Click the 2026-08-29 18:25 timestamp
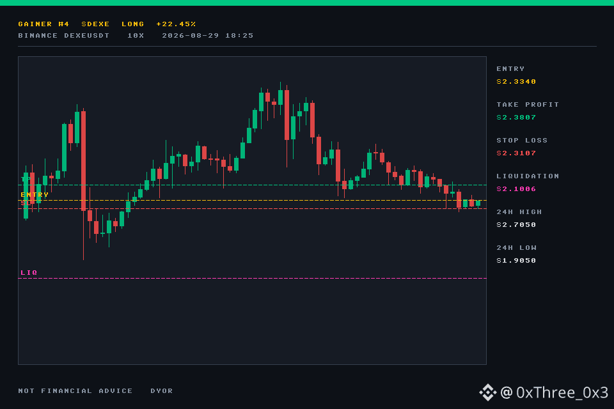 pyautogui.click(x=207, y=35)
